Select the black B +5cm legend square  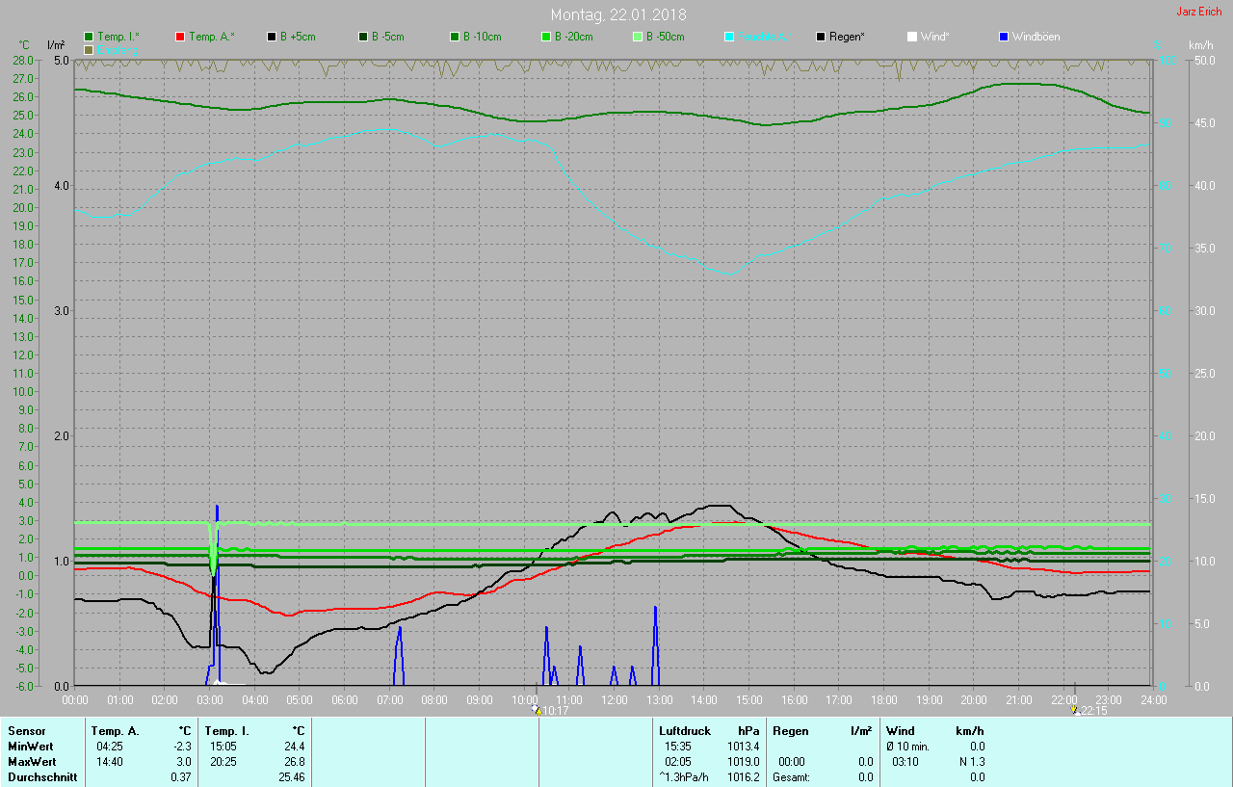(272, 37)
